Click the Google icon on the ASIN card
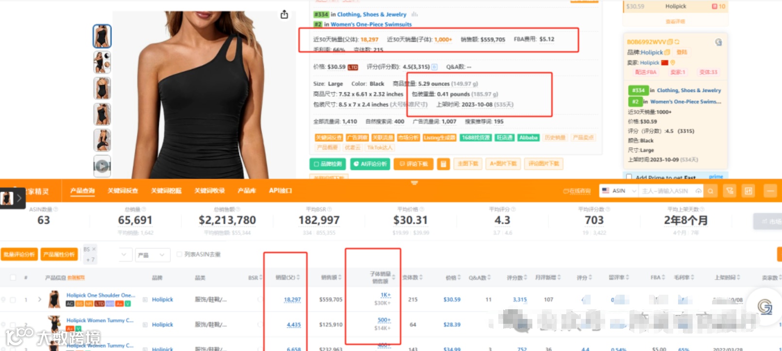This screenshot has height=351, width=782. [x=718, y=42]
